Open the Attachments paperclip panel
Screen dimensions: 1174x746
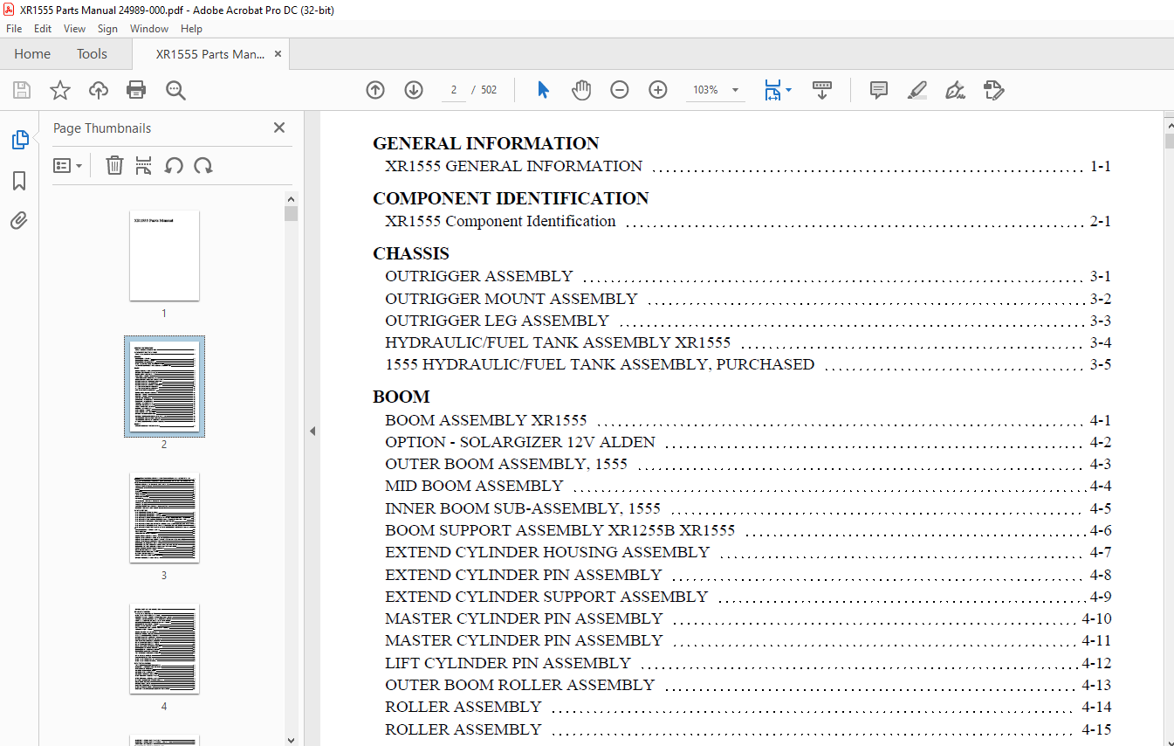[19, 221]
